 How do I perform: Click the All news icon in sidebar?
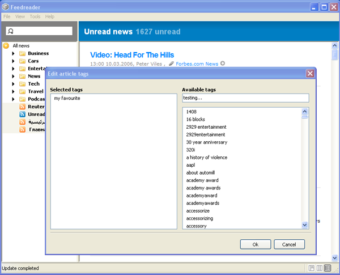click(6, 45)
